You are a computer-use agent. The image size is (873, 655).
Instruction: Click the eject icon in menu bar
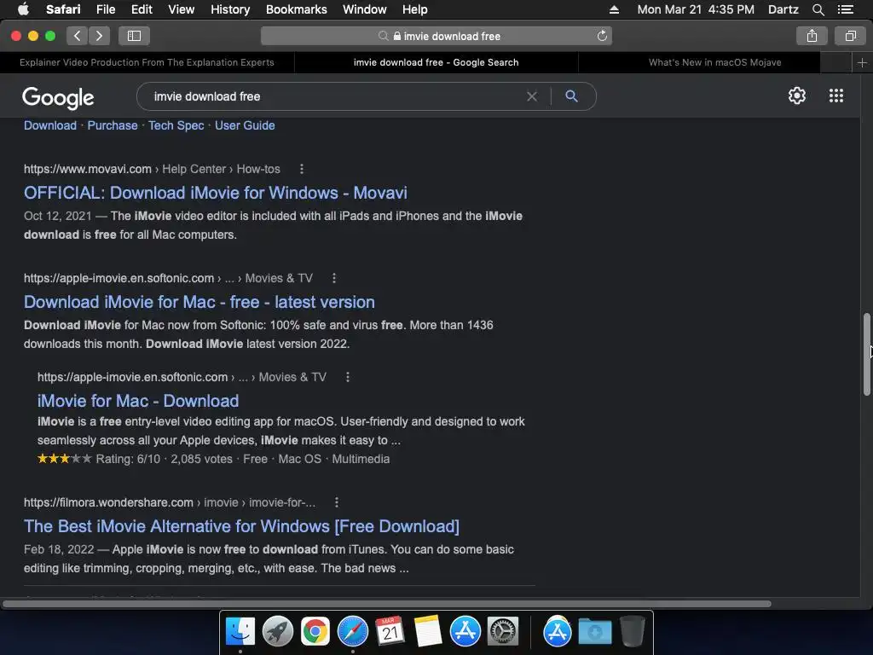[x=614, y=9]
